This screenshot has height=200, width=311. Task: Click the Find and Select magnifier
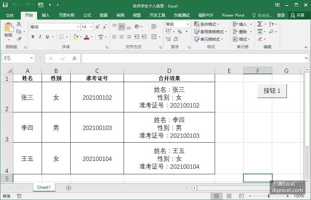click(x=271, y=32)
